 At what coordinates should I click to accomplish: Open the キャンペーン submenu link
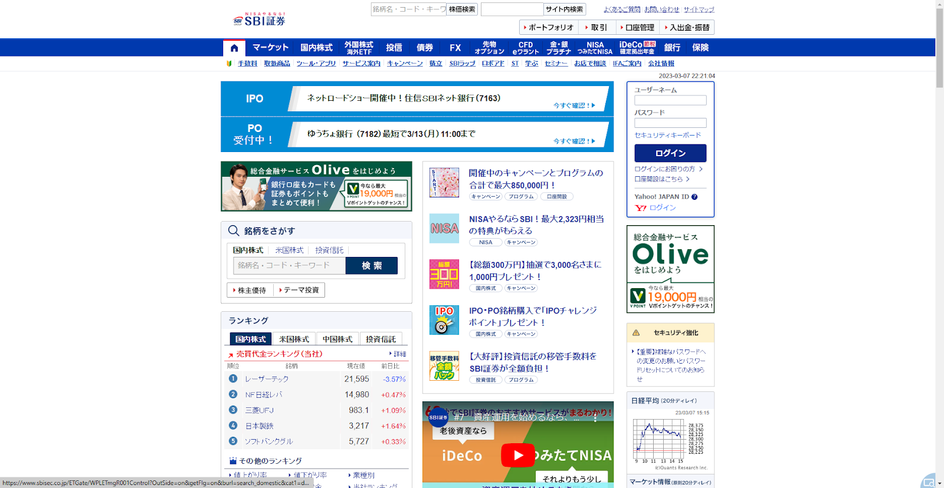pyautogui.click(x=405, y=64)
